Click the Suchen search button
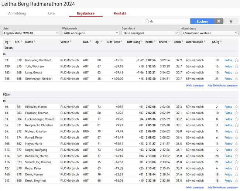Viewport: 240px width, 191px height. click(x=202, y=21)
